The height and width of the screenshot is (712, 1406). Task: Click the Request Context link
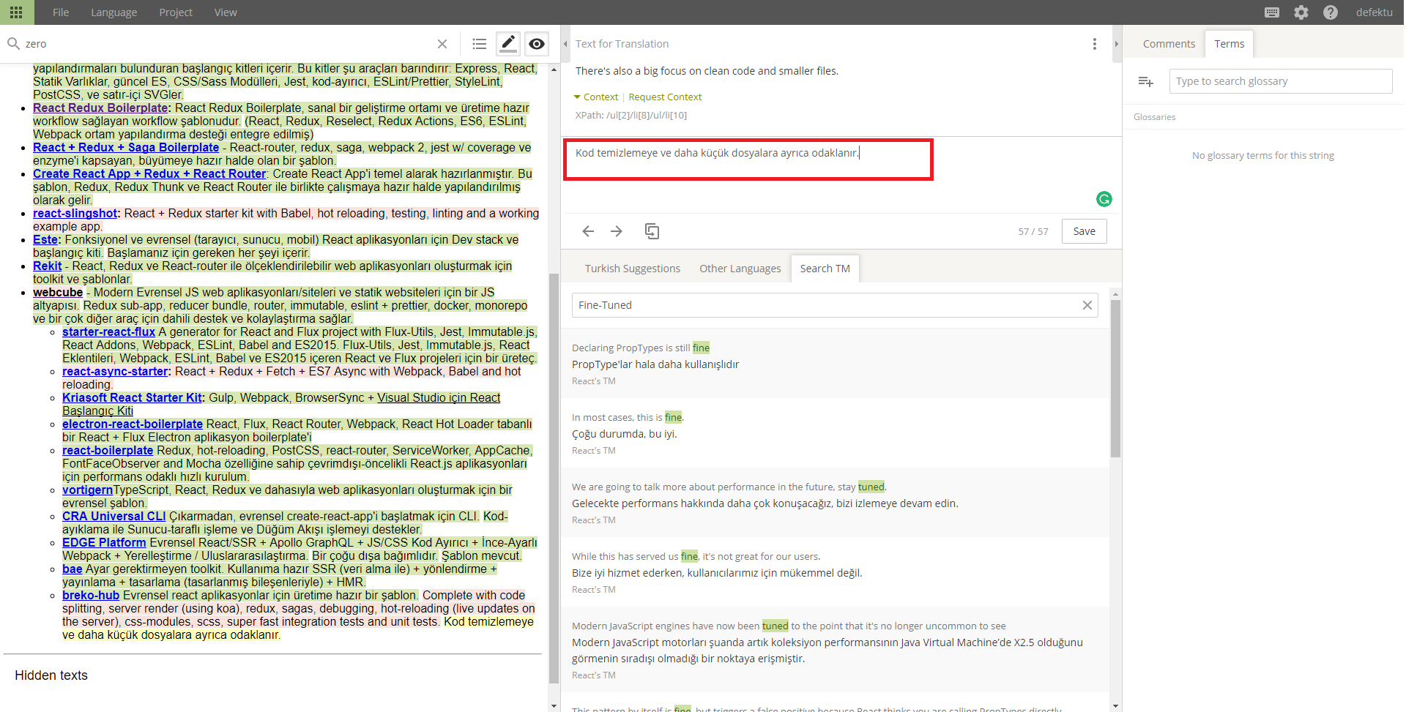click(x=665, y=97)
